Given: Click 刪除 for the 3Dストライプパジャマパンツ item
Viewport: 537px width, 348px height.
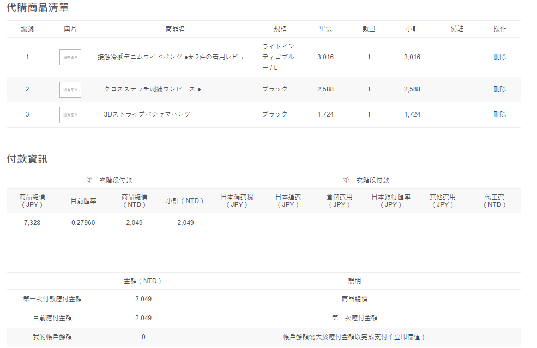Looking at the screenshot, I should (501, 114).
